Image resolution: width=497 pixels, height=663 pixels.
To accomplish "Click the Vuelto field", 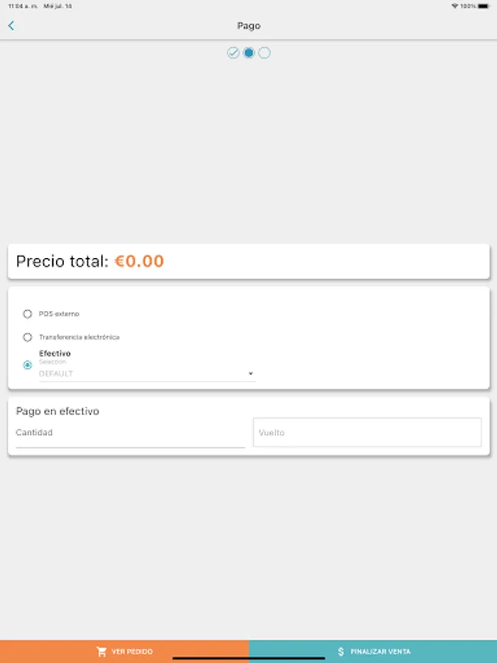I will coord(367,432).
